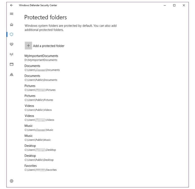Select the Public Pictures folder entry
195x189 pixels.
click(x=39, y=98)
